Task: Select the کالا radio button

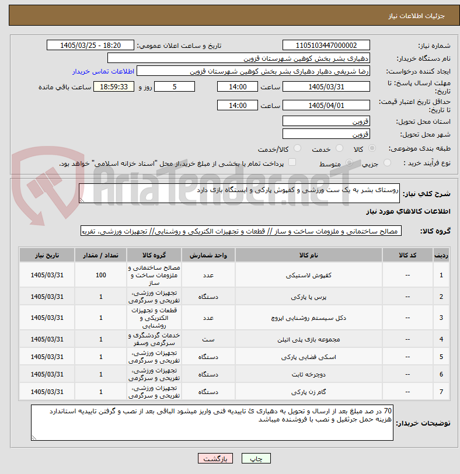Action: (372, 148)
